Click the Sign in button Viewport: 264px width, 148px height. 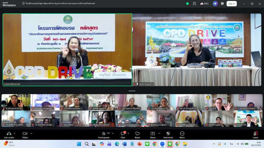[231, 4]
